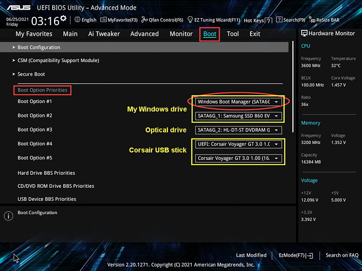Click the +12V value 12.096 V
This screenshot has width=362, height=271.
309,200
